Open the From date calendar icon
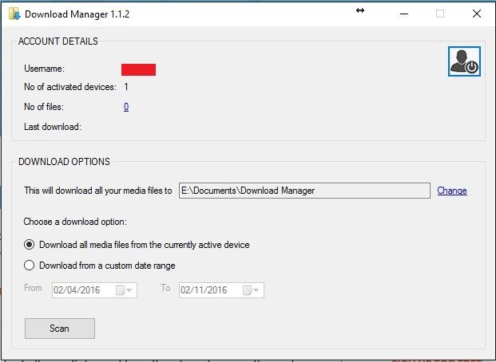This screenshot has width=496, height=362. coord(120,290)
